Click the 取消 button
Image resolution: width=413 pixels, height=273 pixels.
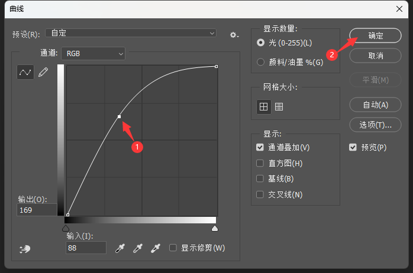375,56
